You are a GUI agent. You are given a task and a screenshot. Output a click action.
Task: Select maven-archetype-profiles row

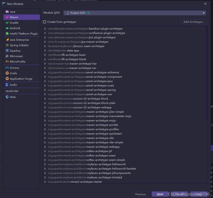(125, 129)
